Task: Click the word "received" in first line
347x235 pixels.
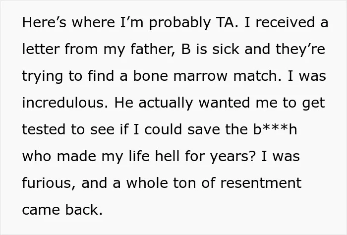Action: [285, 22]
